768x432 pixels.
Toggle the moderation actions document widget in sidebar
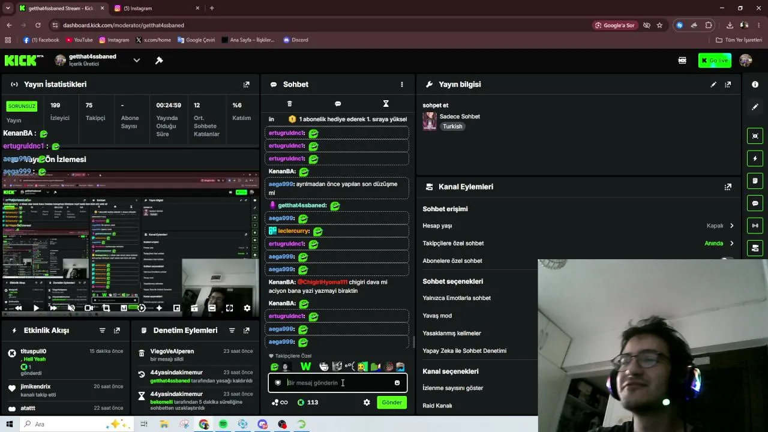(x=755, y=181)
